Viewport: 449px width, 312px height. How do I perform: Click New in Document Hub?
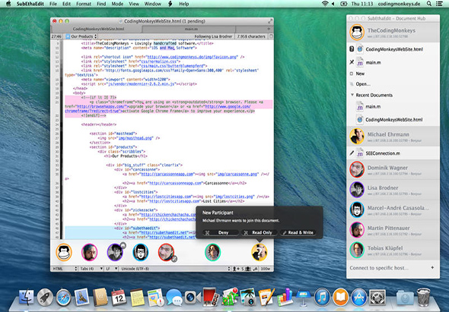[x=360, y=74]
